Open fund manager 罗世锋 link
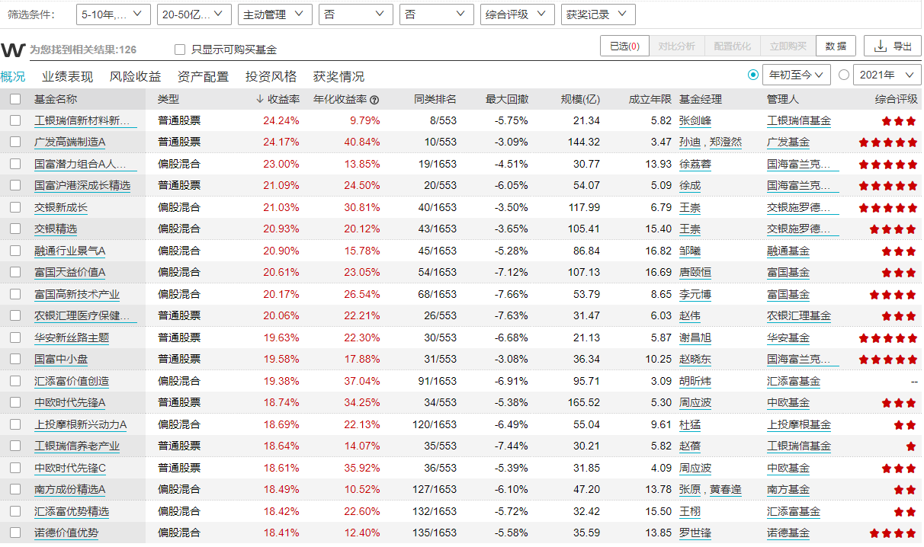Image resolution: width=924 pixels, height=547 pixels. [x=695, y=533]
